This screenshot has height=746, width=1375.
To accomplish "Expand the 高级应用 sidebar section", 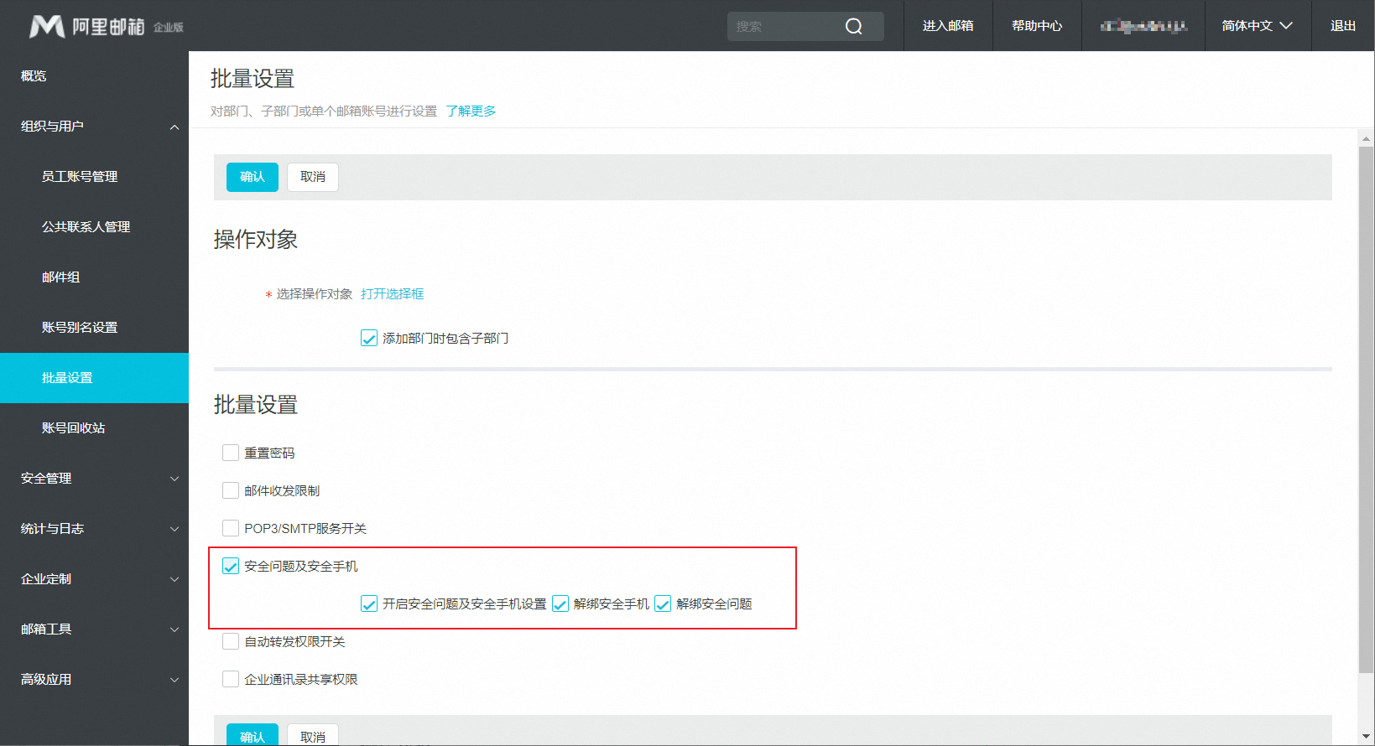I will pos(94,680).
